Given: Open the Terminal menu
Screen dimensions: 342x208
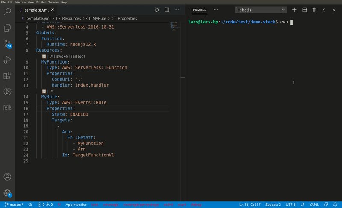Looking at the screenshot, I should (54, 2).
